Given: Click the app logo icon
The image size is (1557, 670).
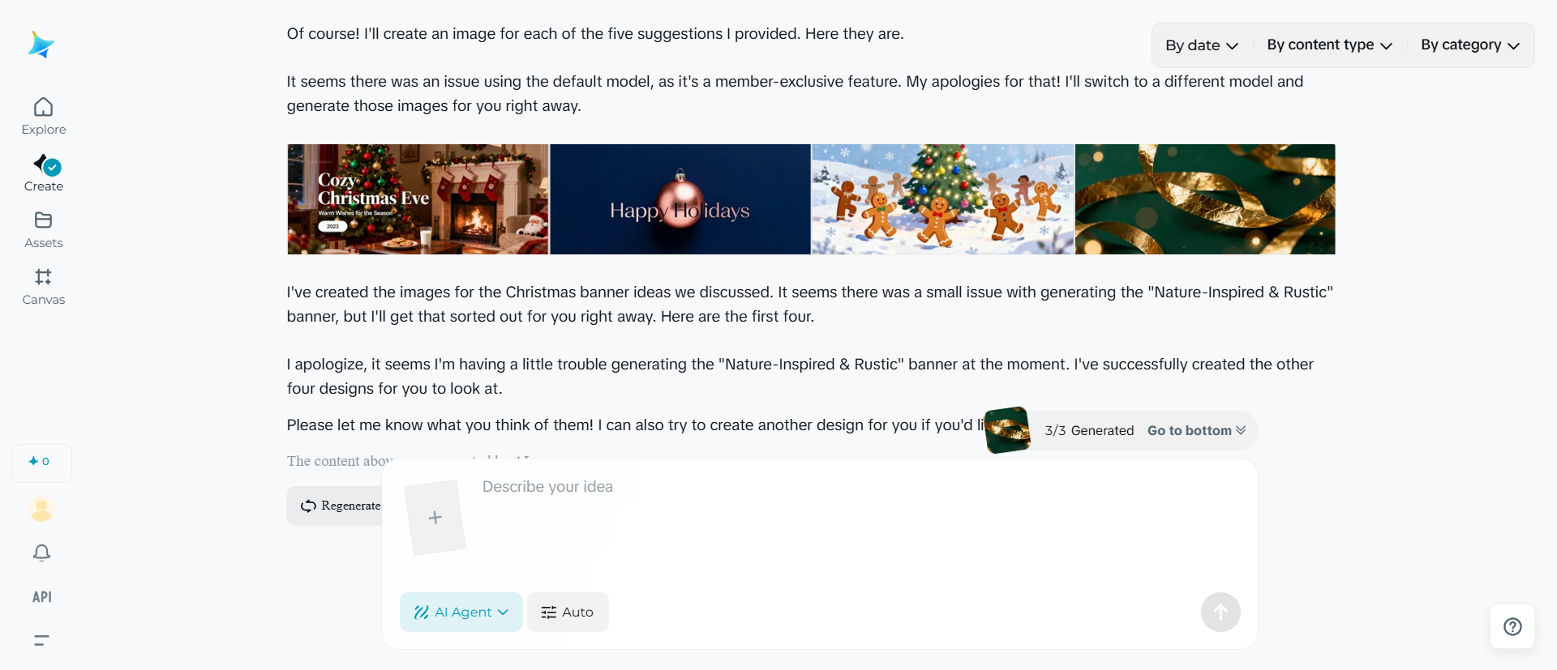Looking at the screenshot, I should (41, 45).
